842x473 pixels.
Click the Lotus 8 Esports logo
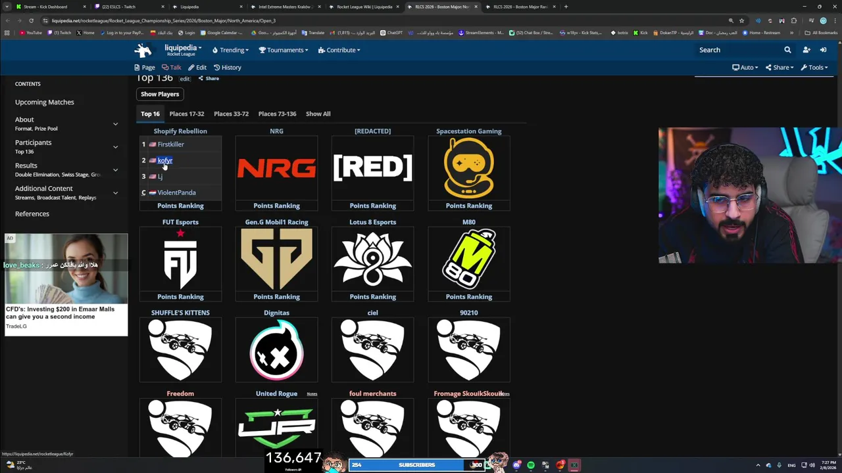(x=372, y=260)
